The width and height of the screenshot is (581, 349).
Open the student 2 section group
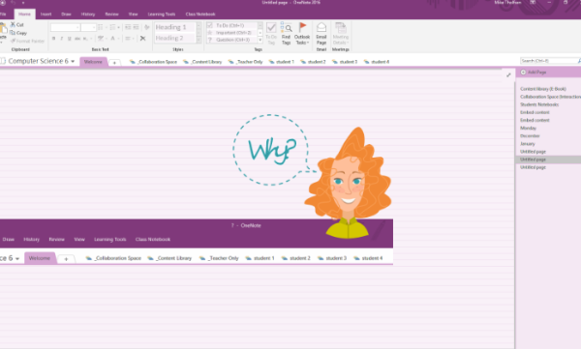point(313,62)
